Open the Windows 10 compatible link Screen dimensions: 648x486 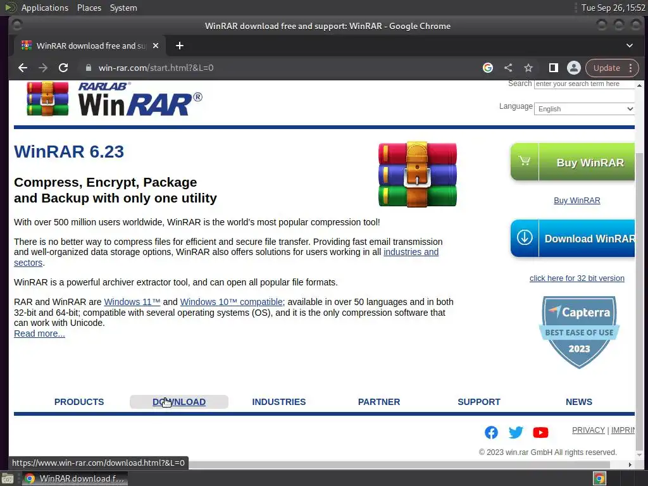pos(232,302)
